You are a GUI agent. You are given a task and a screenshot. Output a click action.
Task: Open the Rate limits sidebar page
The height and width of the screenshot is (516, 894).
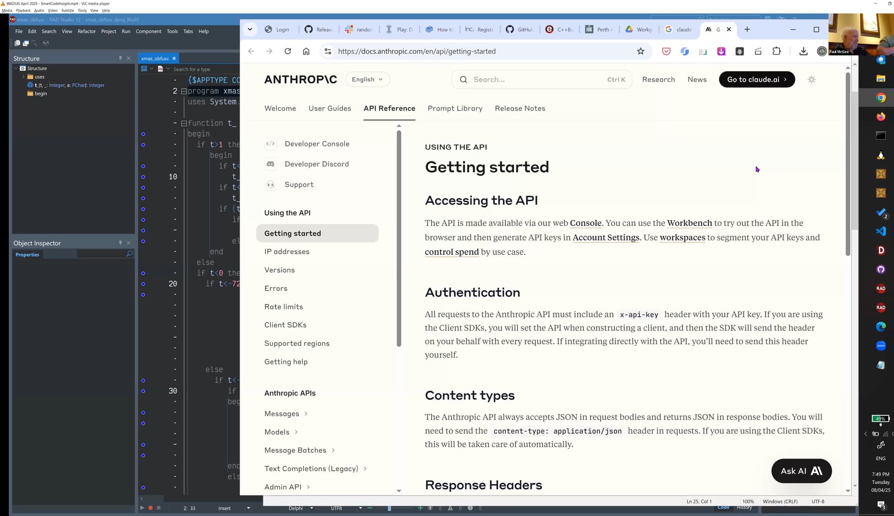click(x=284, y=306)
